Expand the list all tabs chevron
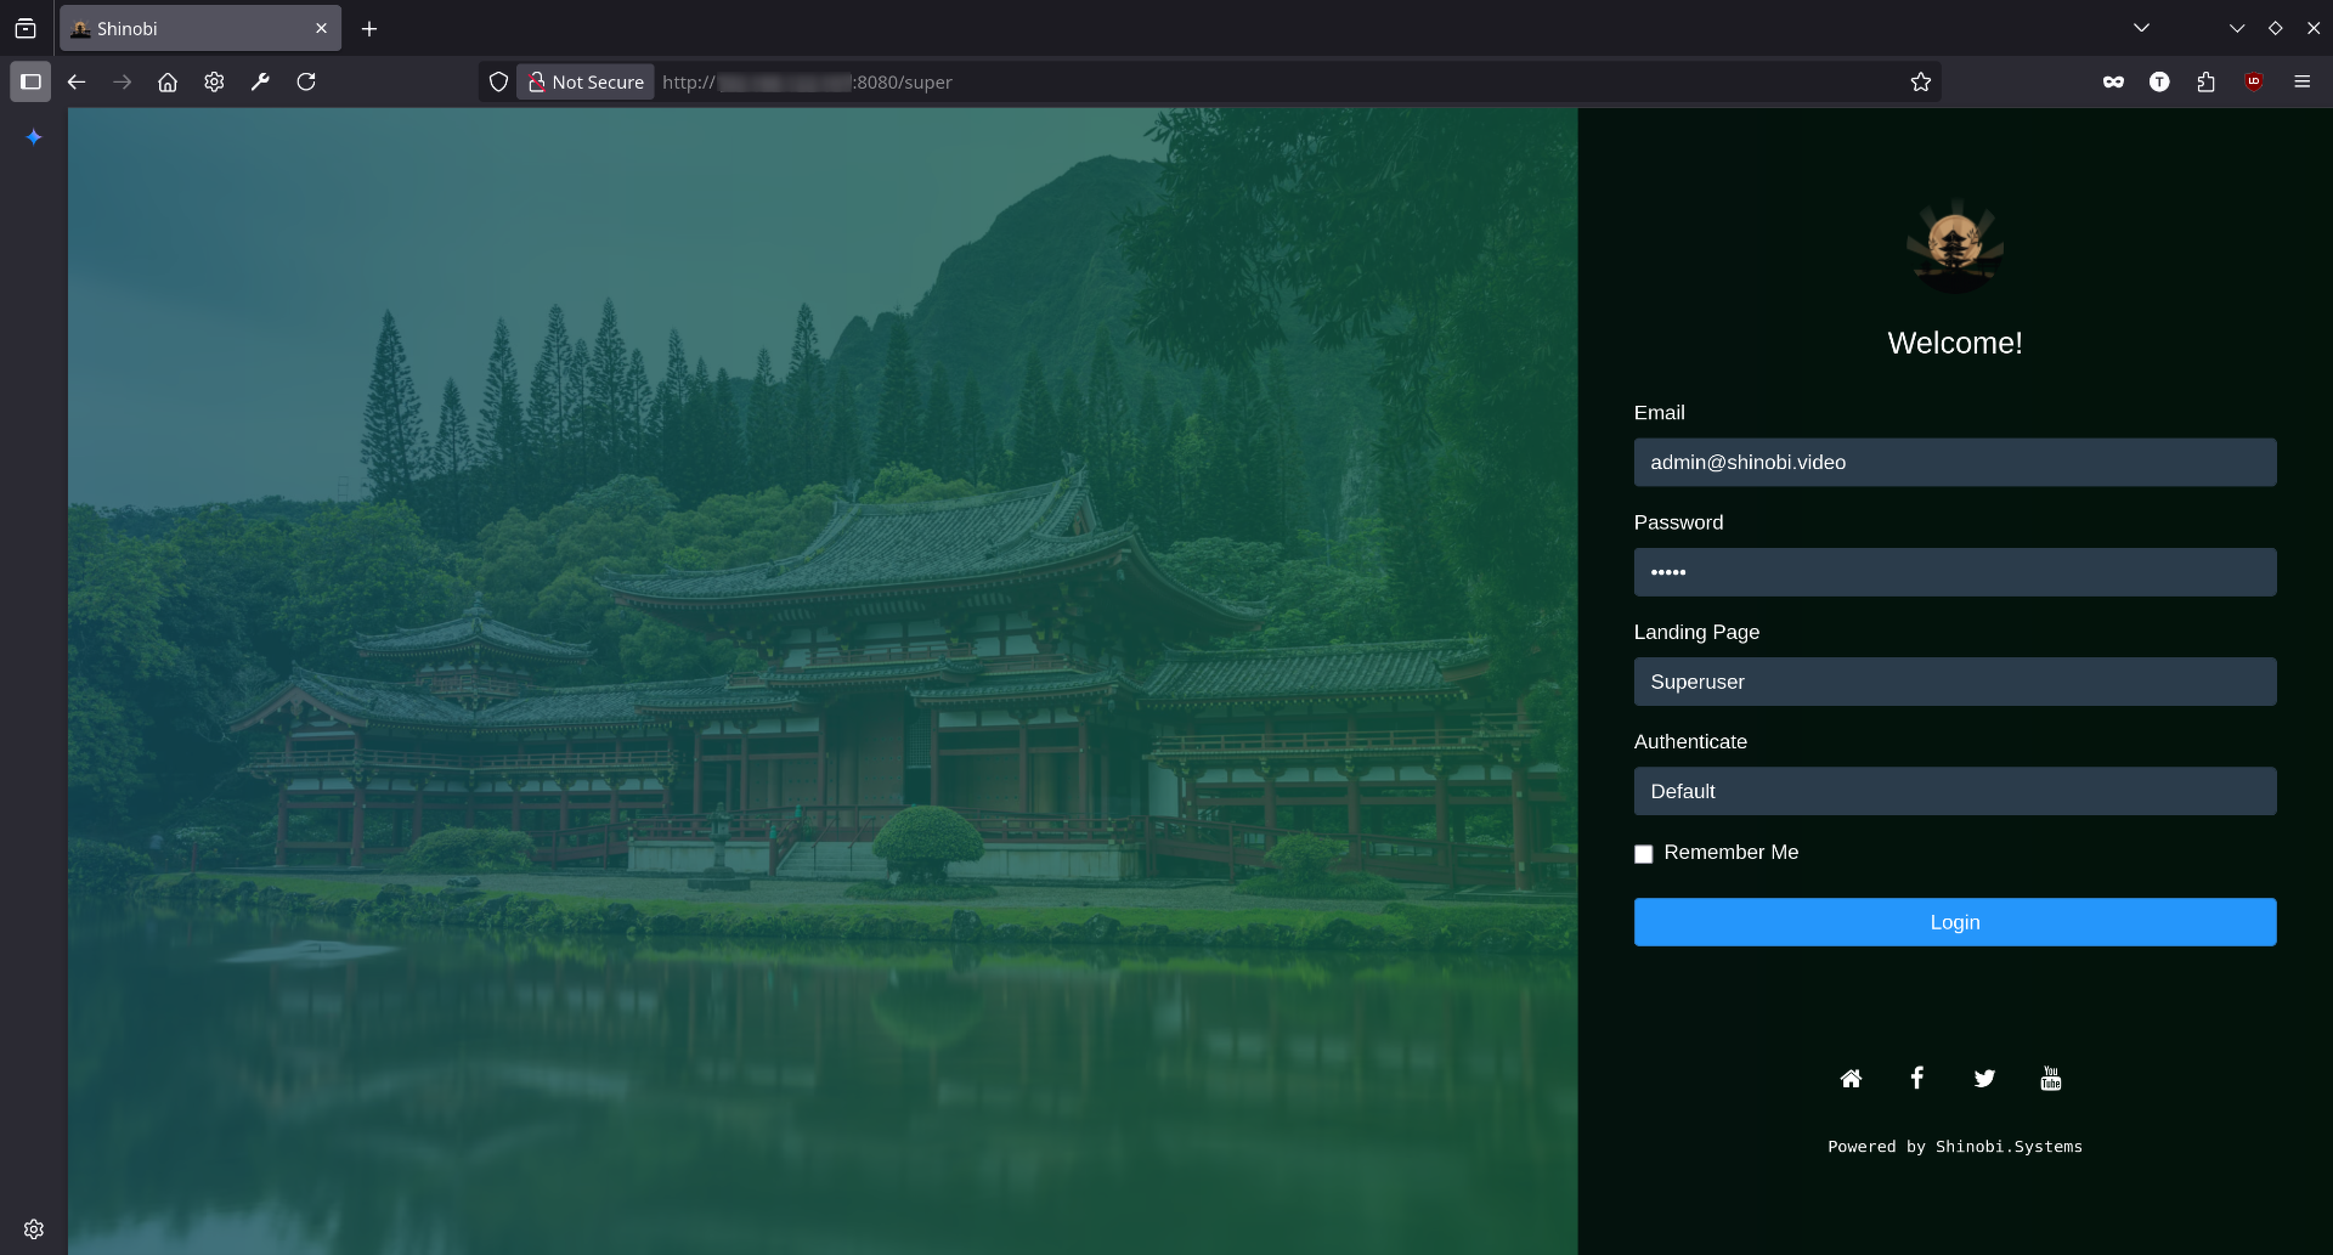 2141,28
